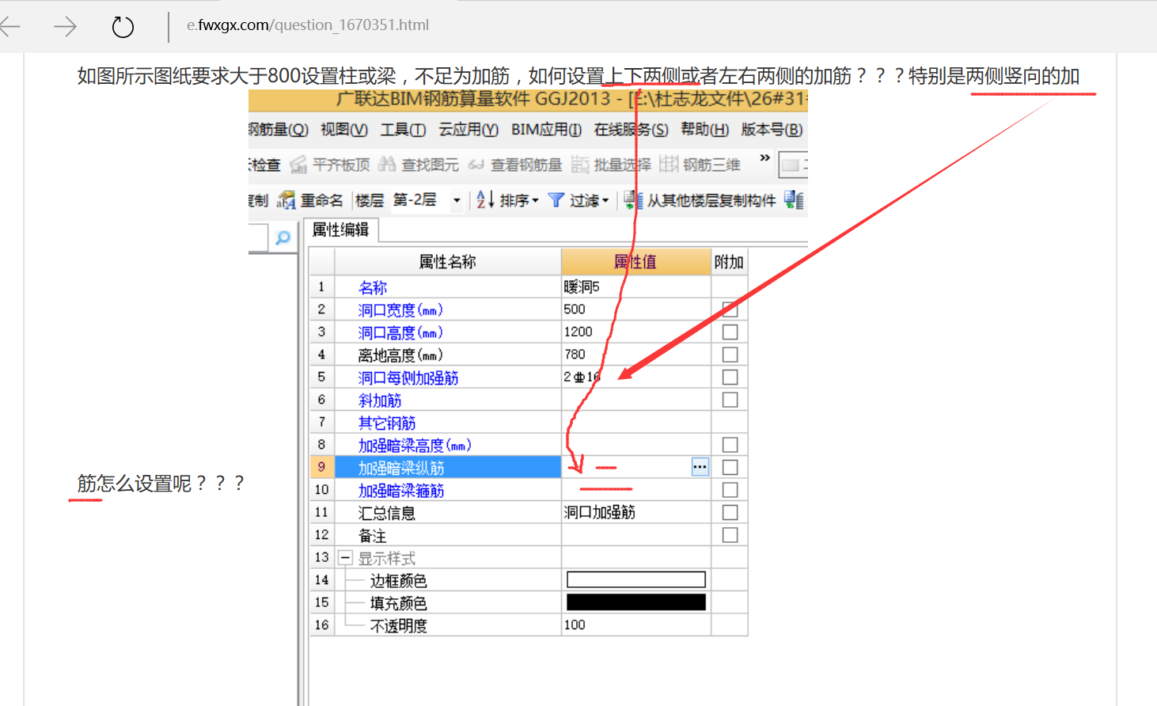Click the 洞口宽度 value 500
Image resolution: width=1157 pixels, height=706 pixels.
pos(635,309)
